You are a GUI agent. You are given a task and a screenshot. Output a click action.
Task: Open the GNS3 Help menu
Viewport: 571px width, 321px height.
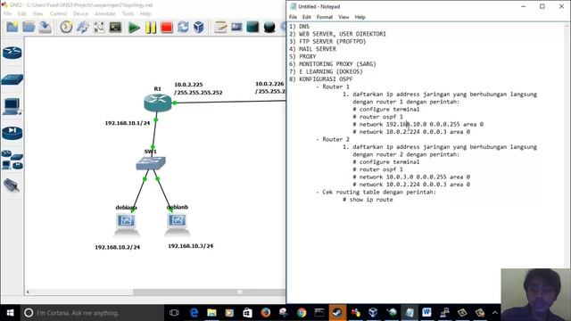click(145, 13)
